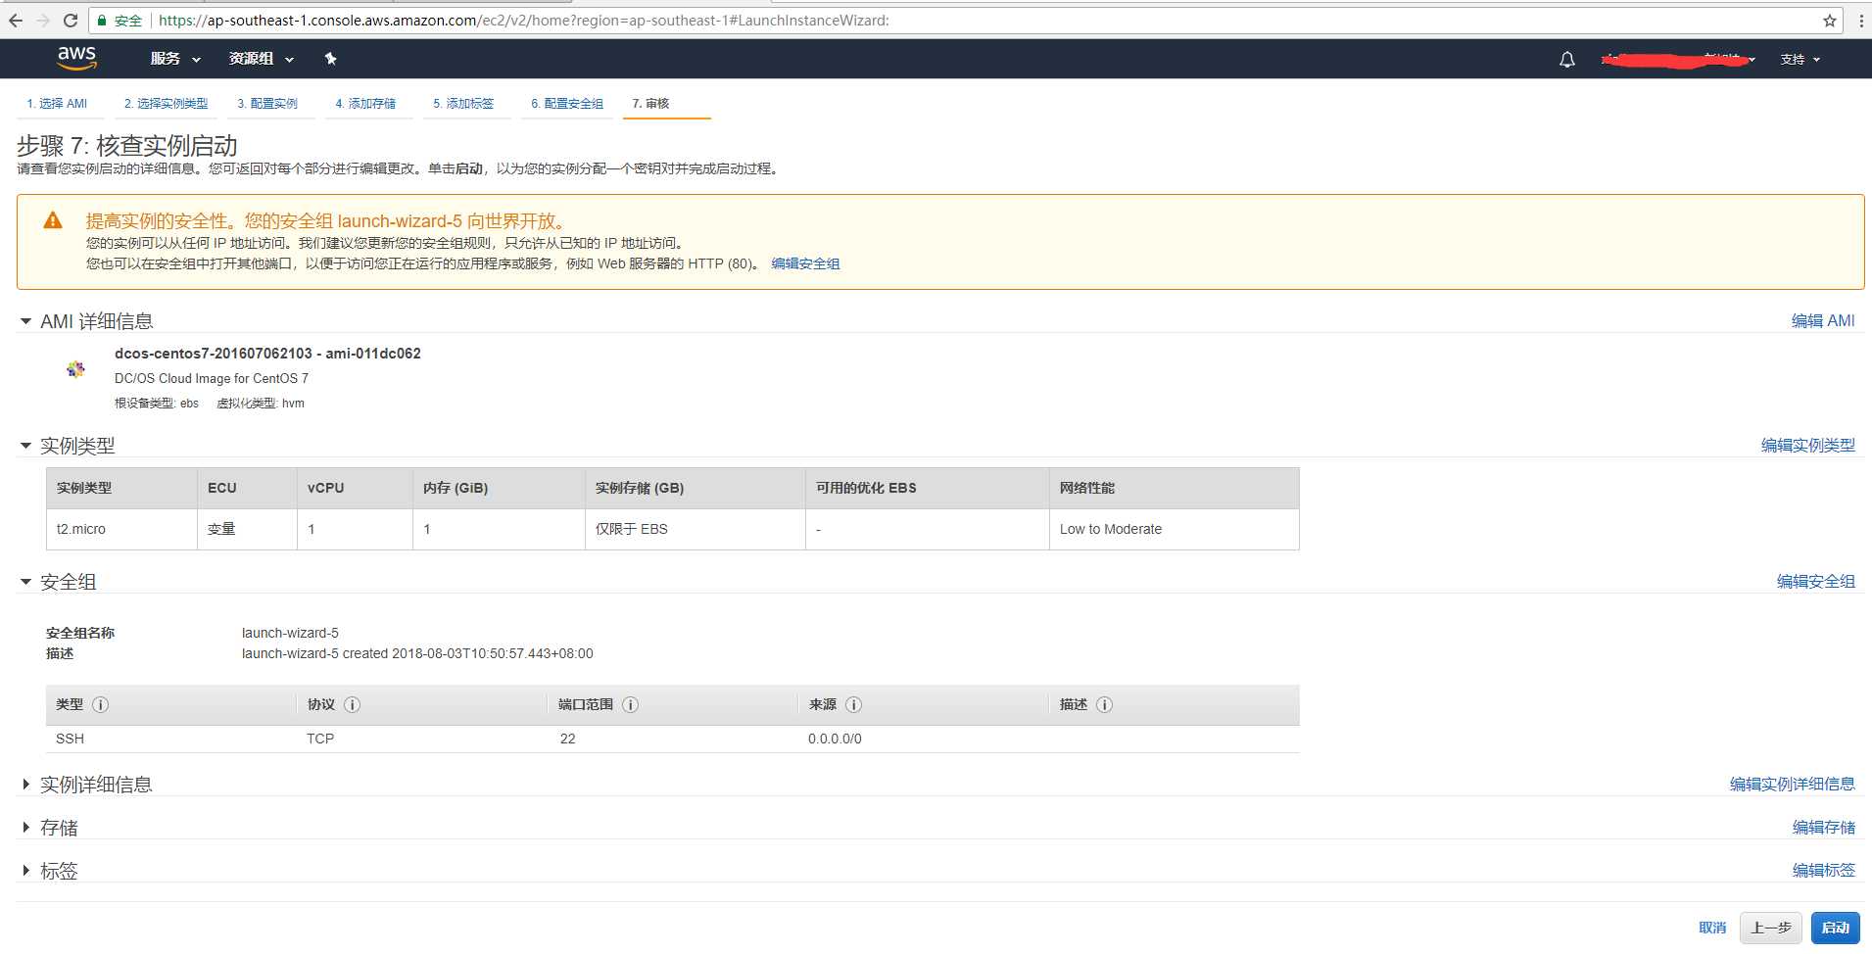Click the browser forward arrow
This screenshot has height=954, width=1872.
(x=43, y=20)
